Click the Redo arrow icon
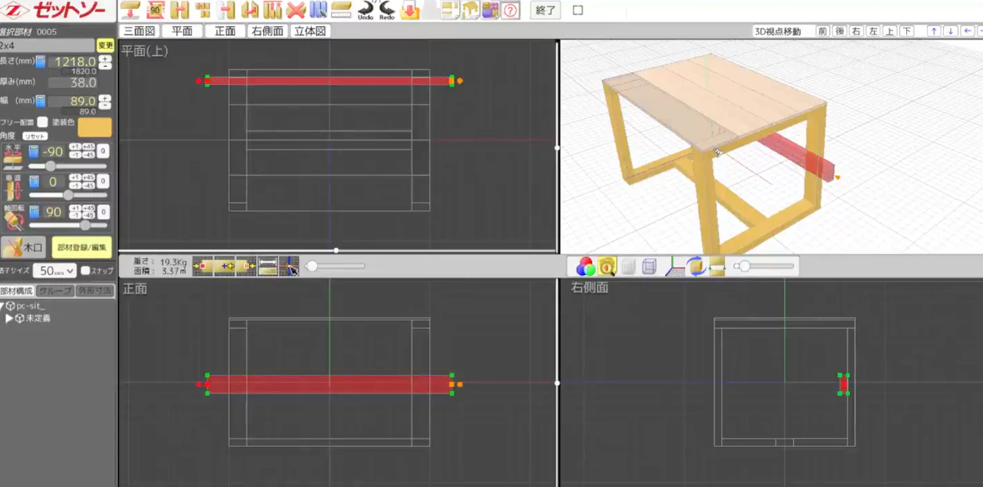Image resolution: width=983 pixels, height=487 pixels. coord(387,10)
